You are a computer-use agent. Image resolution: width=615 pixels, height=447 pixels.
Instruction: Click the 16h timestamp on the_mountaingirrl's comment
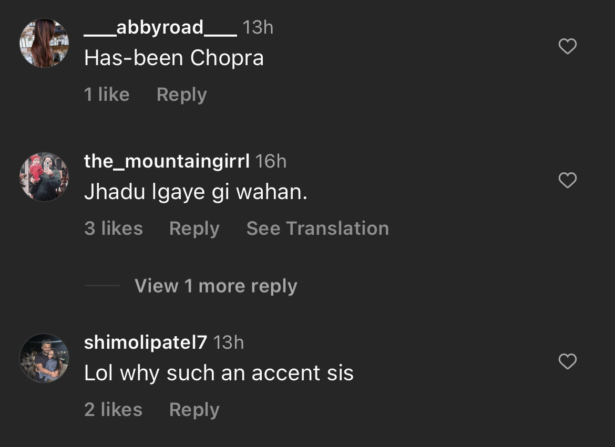(x=271, y=161)
